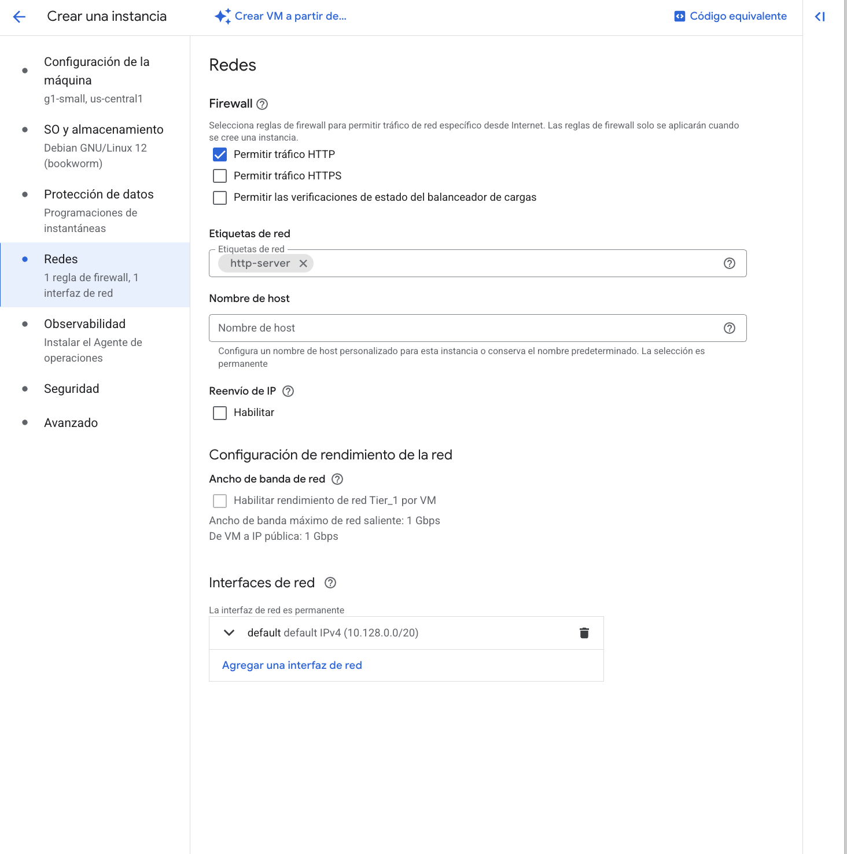Click Agregar una interfaz de red
The width and height of the screenshot is (847, 854).
point(291,665)
